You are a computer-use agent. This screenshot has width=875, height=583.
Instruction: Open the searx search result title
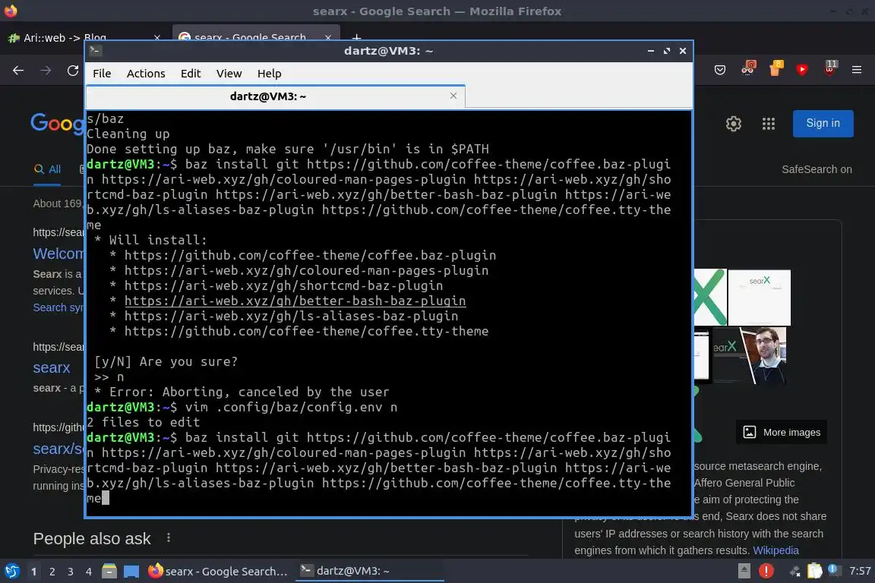click(52, 367)
